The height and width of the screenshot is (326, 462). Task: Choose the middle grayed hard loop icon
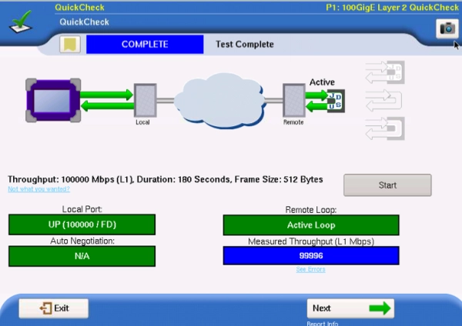(385, 100)
